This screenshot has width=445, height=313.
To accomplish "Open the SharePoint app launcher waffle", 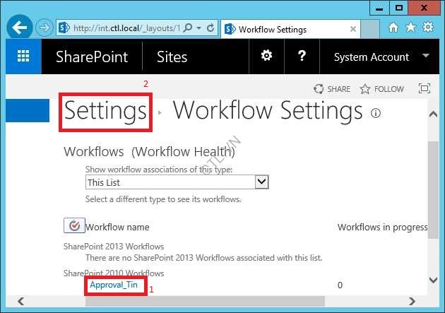I will click(x=23, y=57).
